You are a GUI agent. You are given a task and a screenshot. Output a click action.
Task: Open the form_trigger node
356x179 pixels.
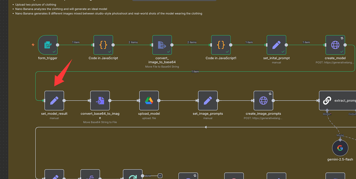tap(48, 45)
